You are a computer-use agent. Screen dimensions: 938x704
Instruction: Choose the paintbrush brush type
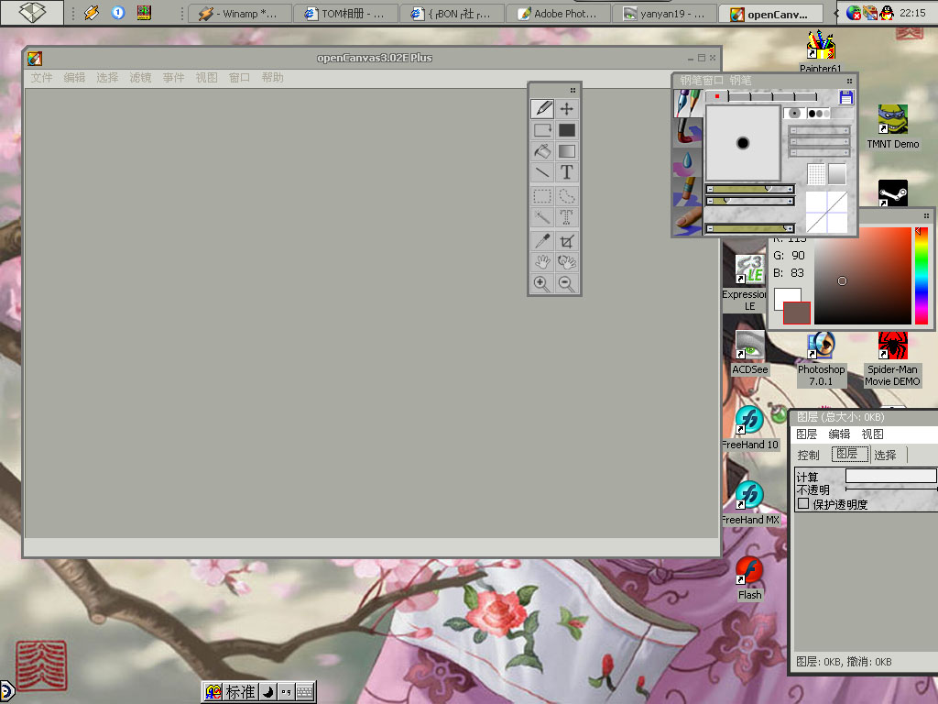[688, 132]
